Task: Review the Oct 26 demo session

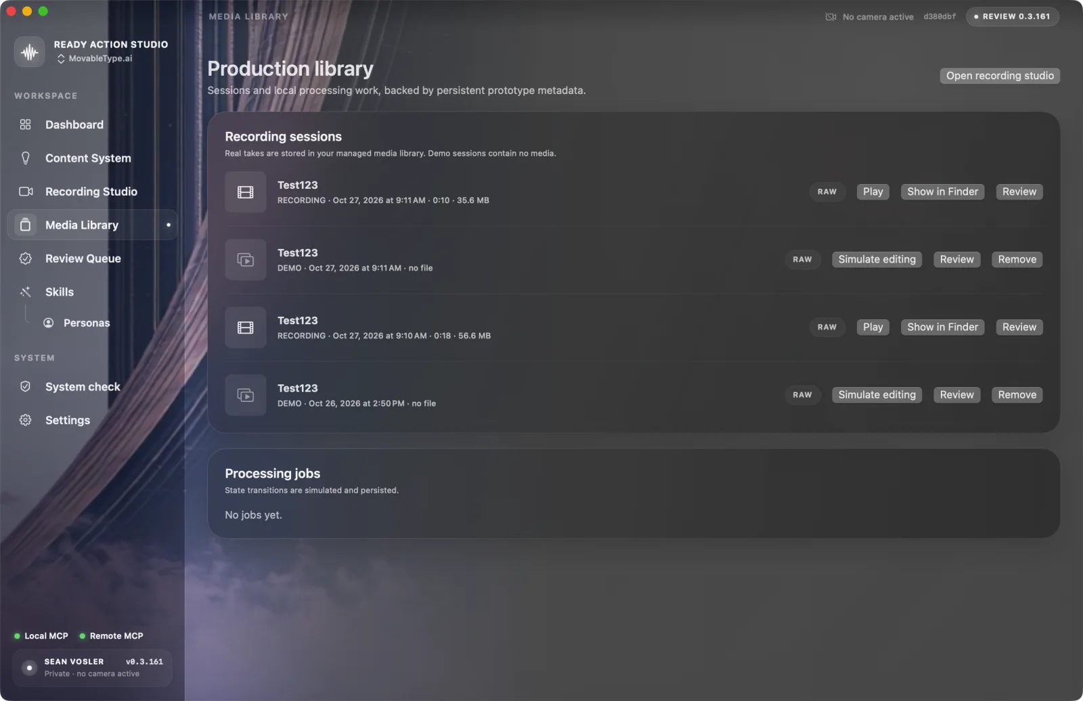Action: tap(956, 394)
